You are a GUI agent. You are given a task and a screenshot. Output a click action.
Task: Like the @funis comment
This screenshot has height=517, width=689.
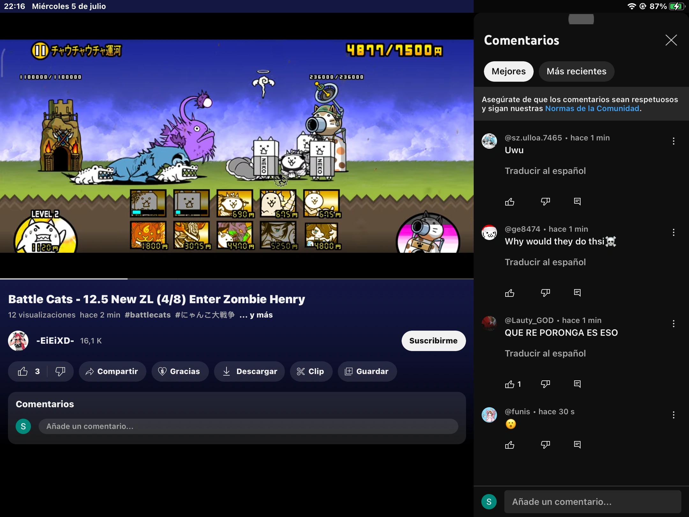point(510,445)
